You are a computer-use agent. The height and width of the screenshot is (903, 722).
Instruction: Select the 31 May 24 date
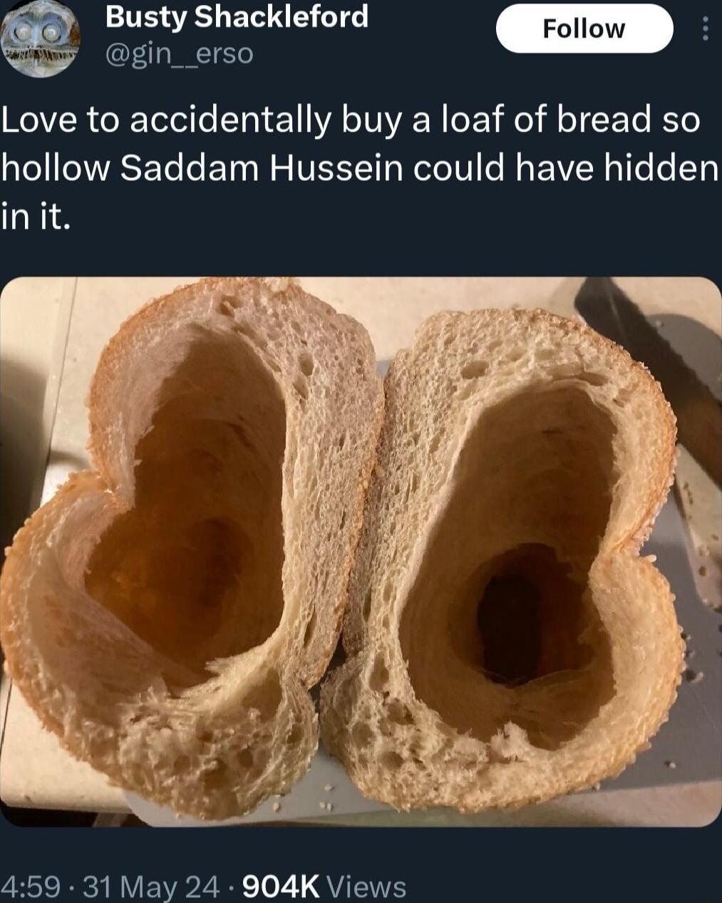(151, 887)
